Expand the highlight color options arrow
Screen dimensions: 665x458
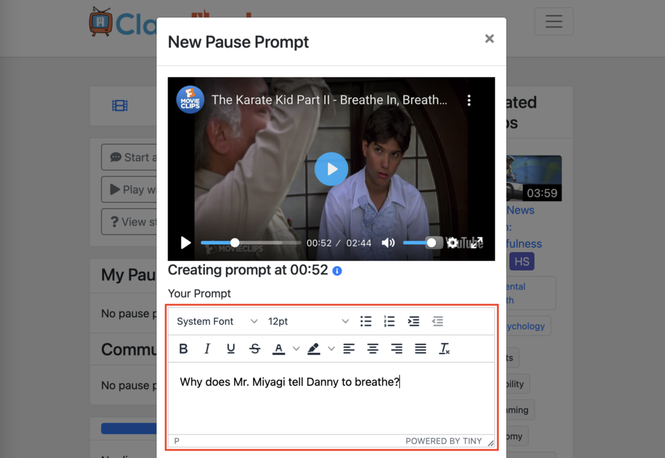point(331,349)
